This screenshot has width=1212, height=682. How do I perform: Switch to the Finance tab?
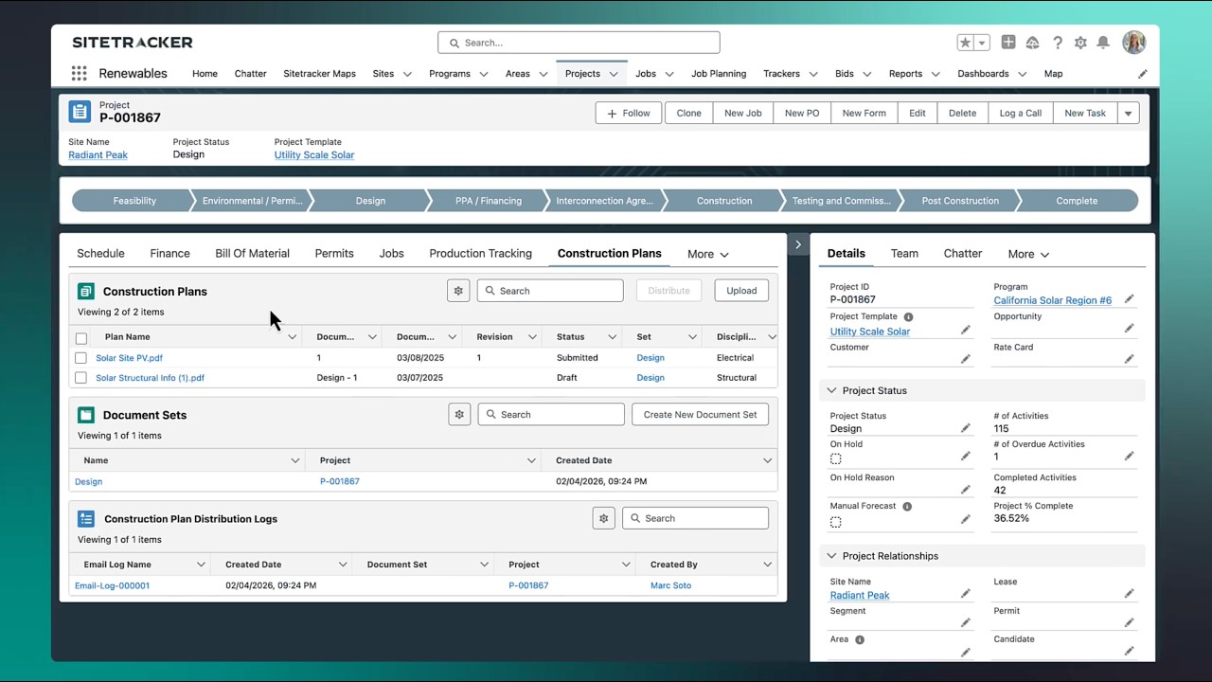pos(169,254)
